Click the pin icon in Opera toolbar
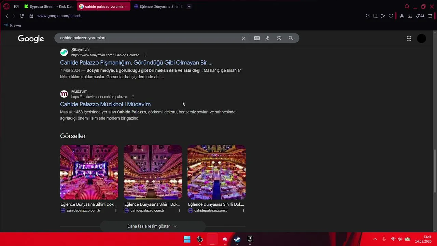 pyautogui.click(x=368, y=16)
